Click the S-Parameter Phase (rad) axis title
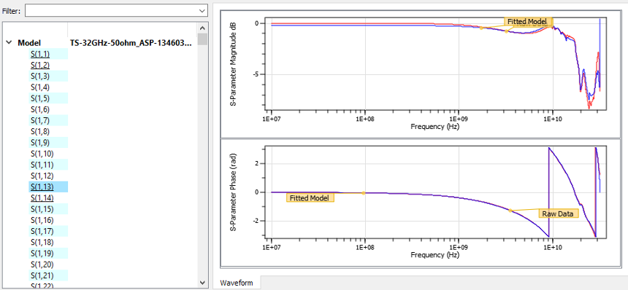The width and height of the screenshot is (628, 290). (x=232, y=192)
